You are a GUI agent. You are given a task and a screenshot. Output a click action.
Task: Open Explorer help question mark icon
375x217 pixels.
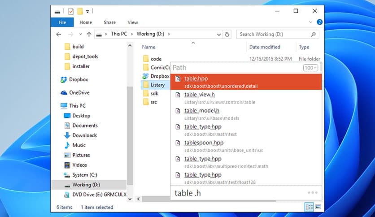[x=319, y=22]
